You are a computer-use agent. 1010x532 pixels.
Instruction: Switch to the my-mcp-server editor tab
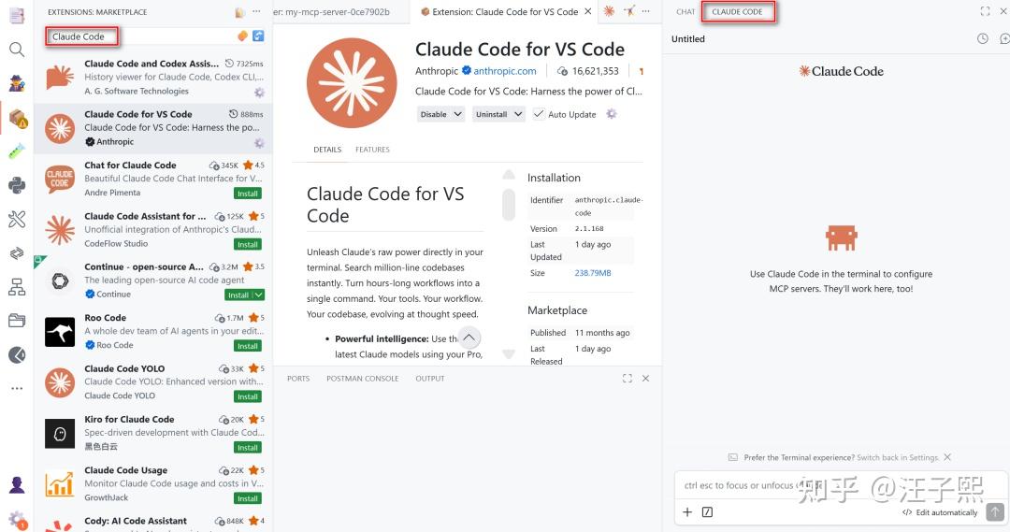coord(341,11)
